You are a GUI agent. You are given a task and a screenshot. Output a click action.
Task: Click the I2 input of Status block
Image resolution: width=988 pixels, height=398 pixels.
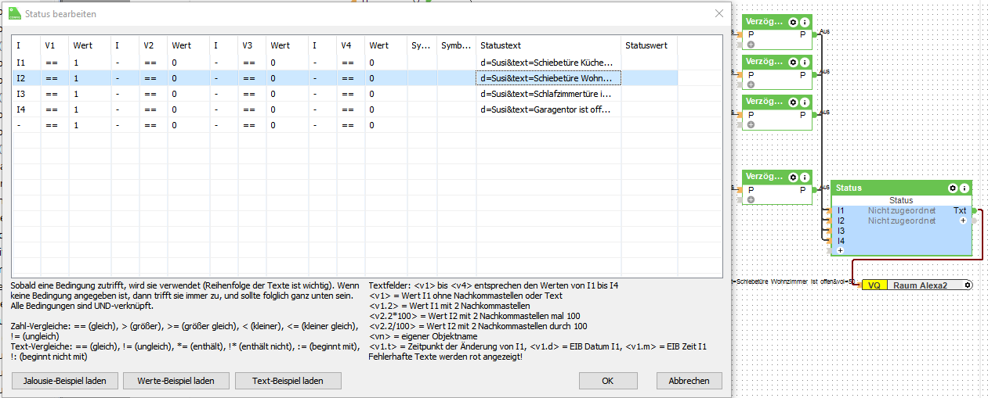841,221
